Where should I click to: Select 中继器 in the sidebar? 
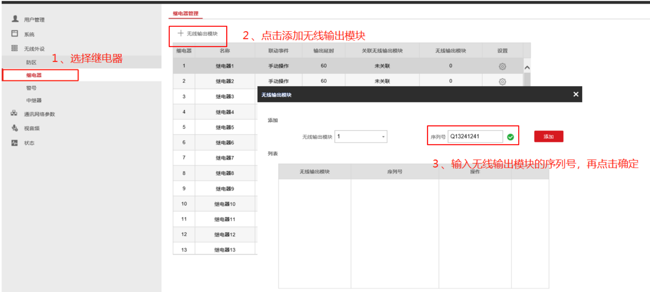(34, 100)
